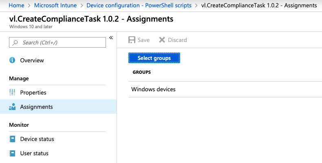Select the Windows devices group row

pyautogui.click(x=225, y=89)
